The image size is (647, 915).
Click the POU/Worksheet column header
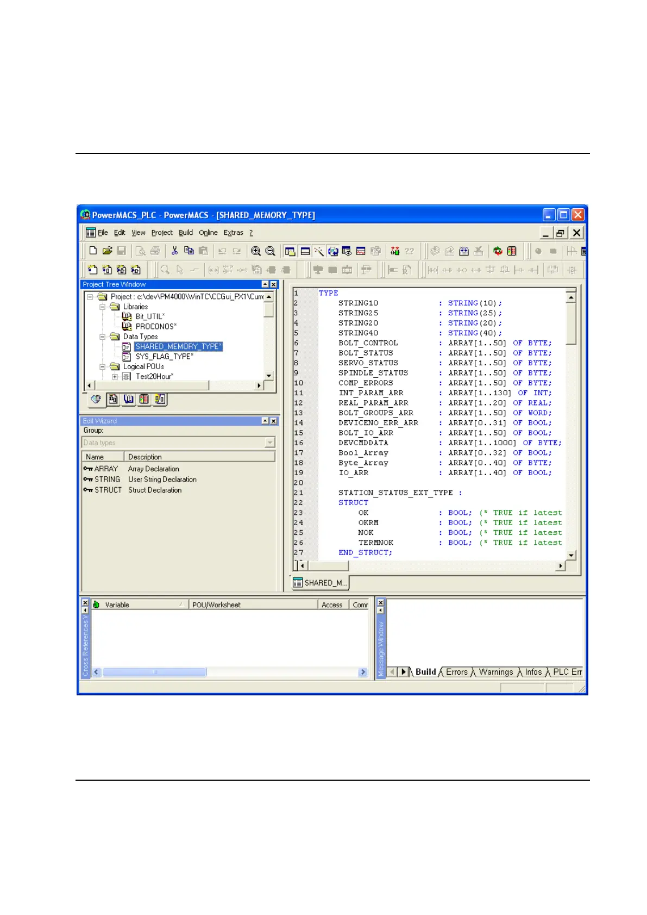253,605
